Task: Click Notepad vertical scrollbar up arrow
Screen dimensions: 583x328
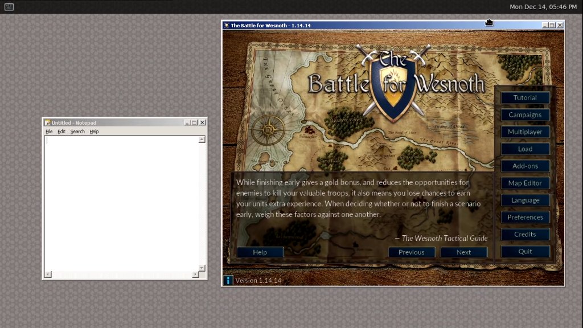Action: click(x=202, y=140)
